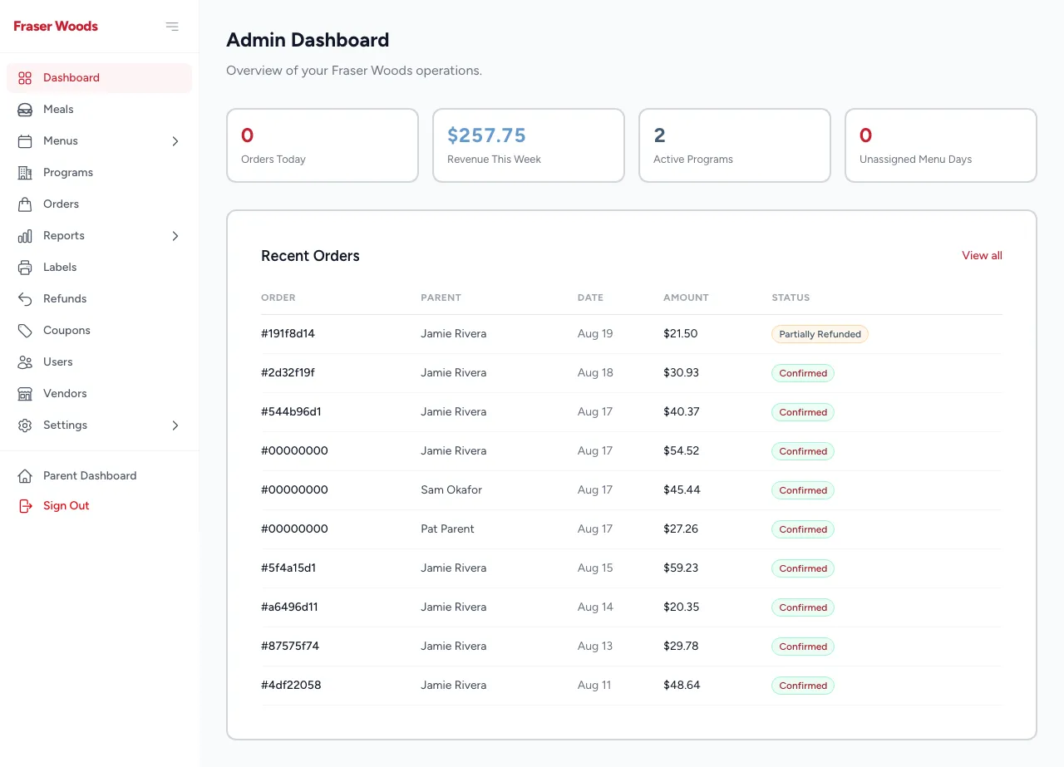Open the Orders Today card
This screenshot has height=767, width=1064.
323,145
